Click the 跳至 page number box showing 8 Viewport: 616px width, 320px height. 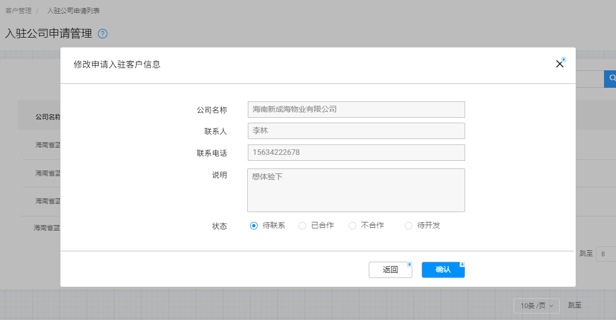point(605,254)
